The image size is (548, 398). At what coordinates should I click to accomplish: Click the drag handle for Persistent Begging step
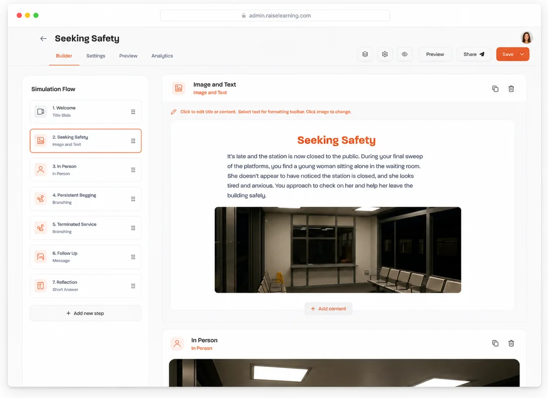[x=133, y=199]
